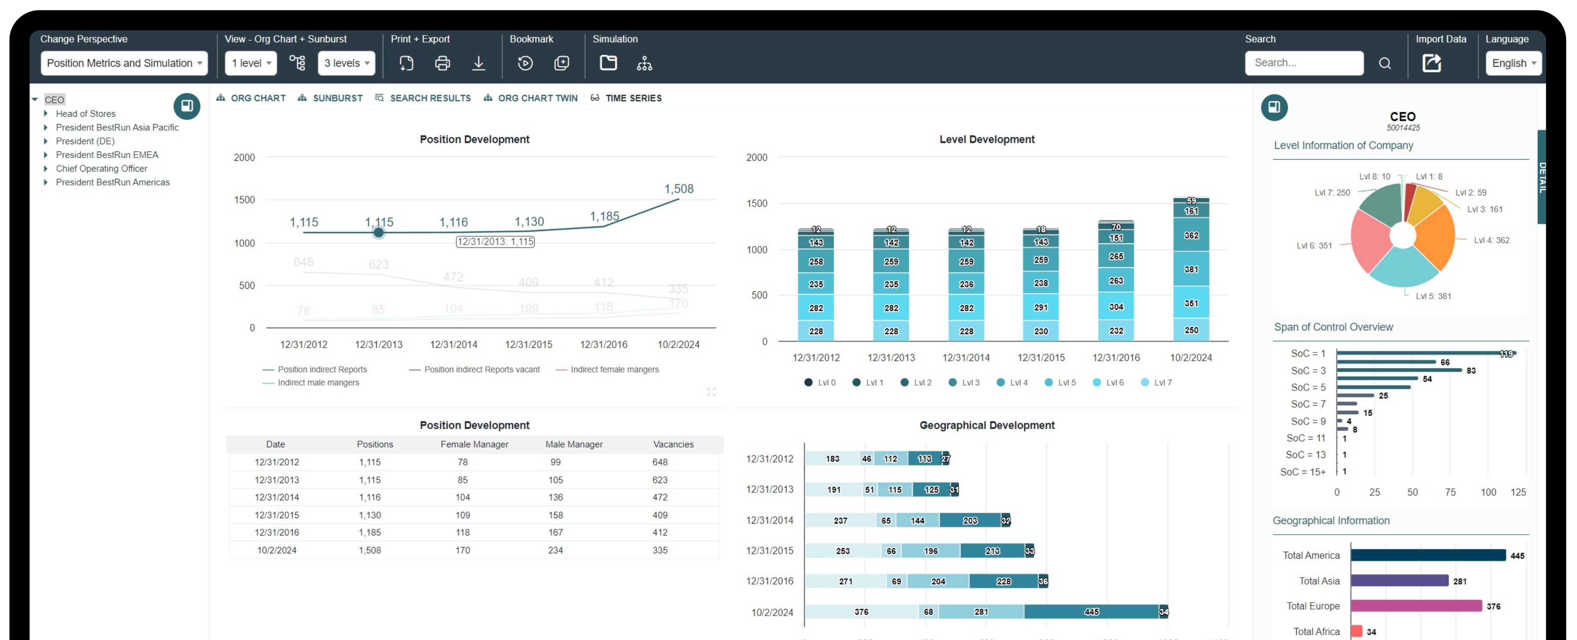Click the Male Manager column header
Viewport: 1577px width, 640px height.
pos(574,444)
